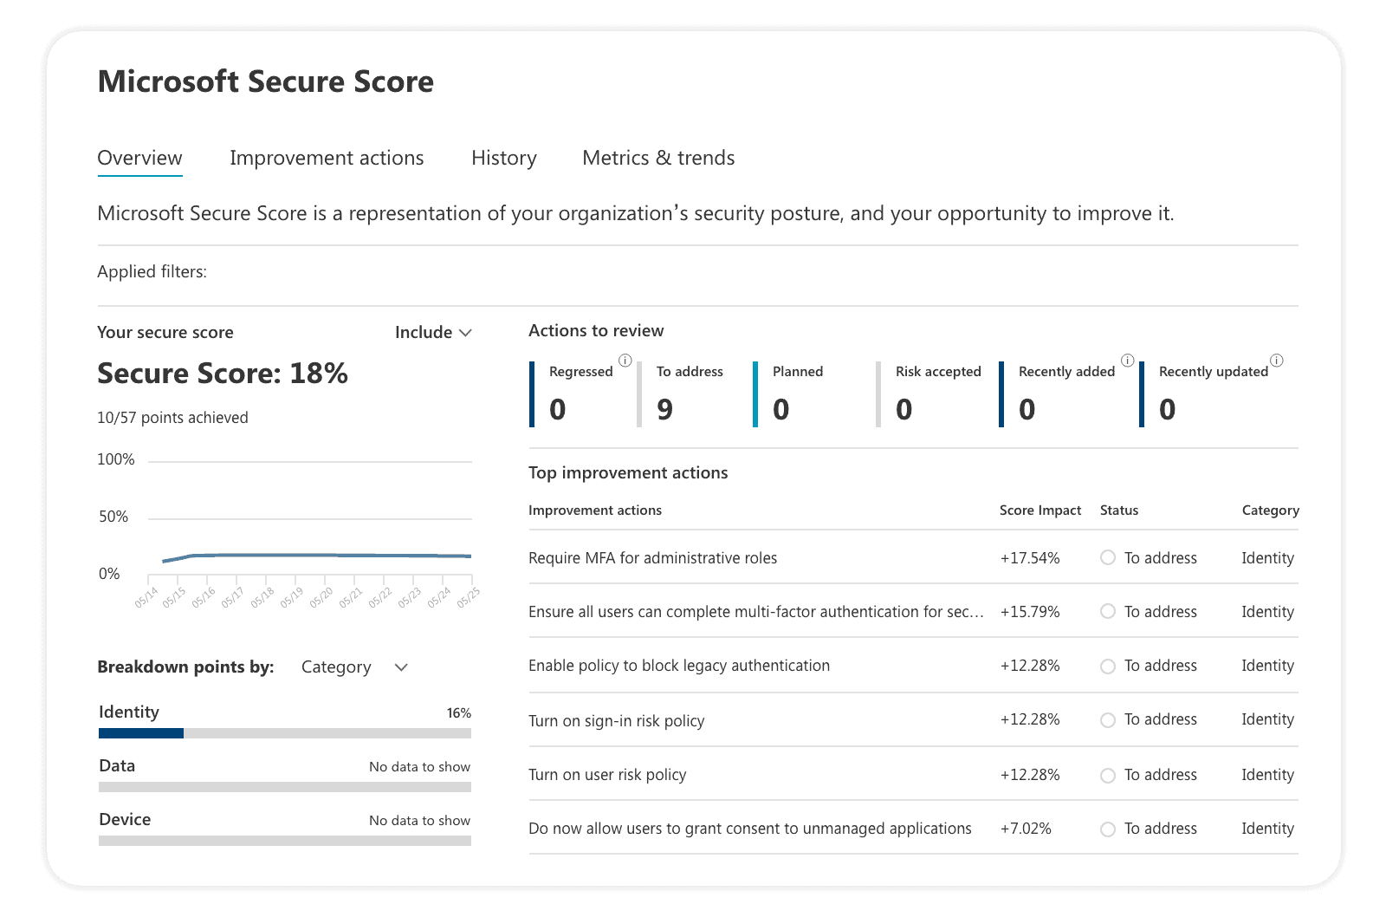Open the Metrics & trends tab
Image resolution: width=1386 pixels, height=917 pixels.
658,158
